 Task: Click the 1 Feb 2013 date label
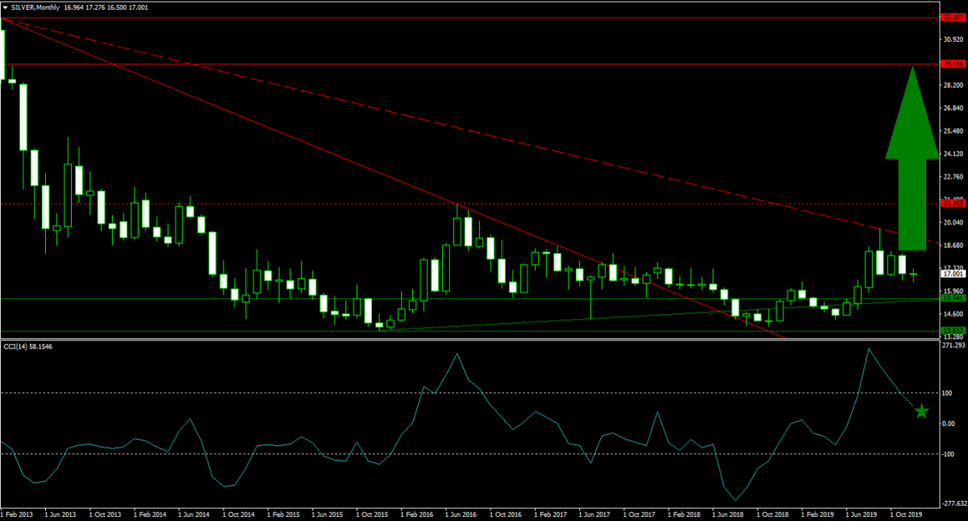18,513
